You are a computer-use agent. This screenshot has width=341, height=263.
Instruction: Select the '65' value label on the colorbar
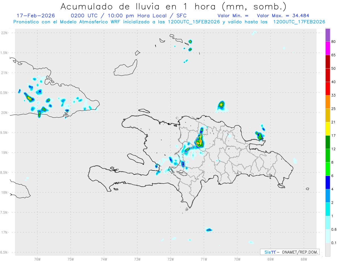[x=334, y=55]
